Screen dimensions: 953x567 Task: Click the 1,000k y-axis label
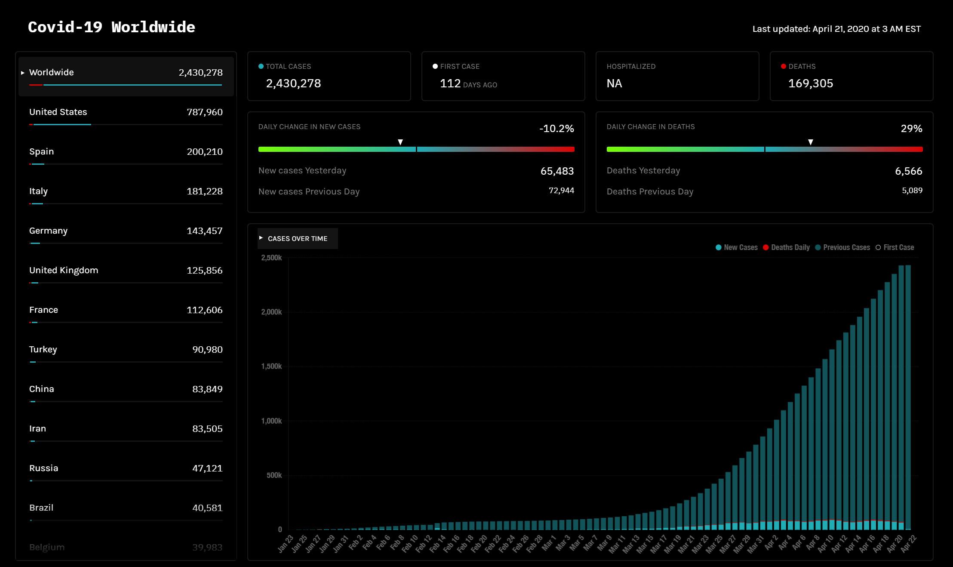pyautogui.click(x=271, y=421)
